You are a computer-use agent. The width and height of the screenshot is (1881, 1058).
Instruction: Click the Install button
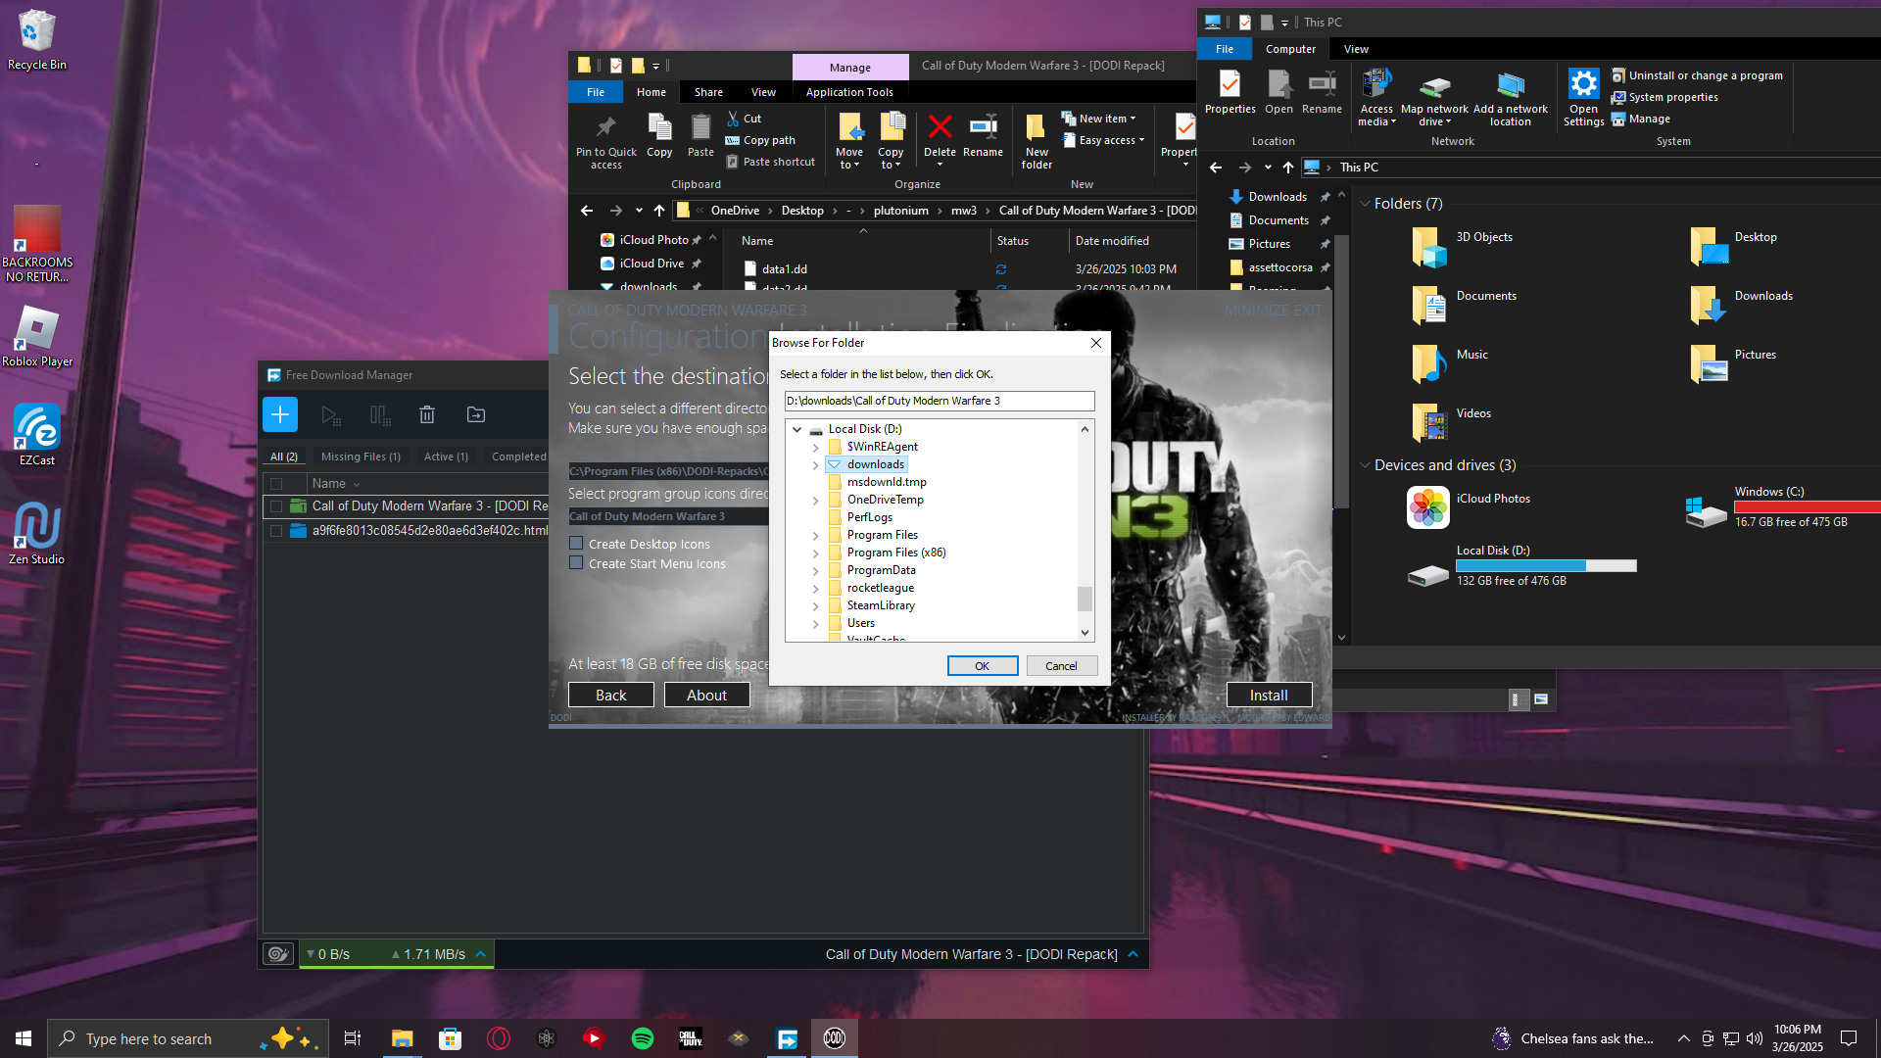[1269, 695]
